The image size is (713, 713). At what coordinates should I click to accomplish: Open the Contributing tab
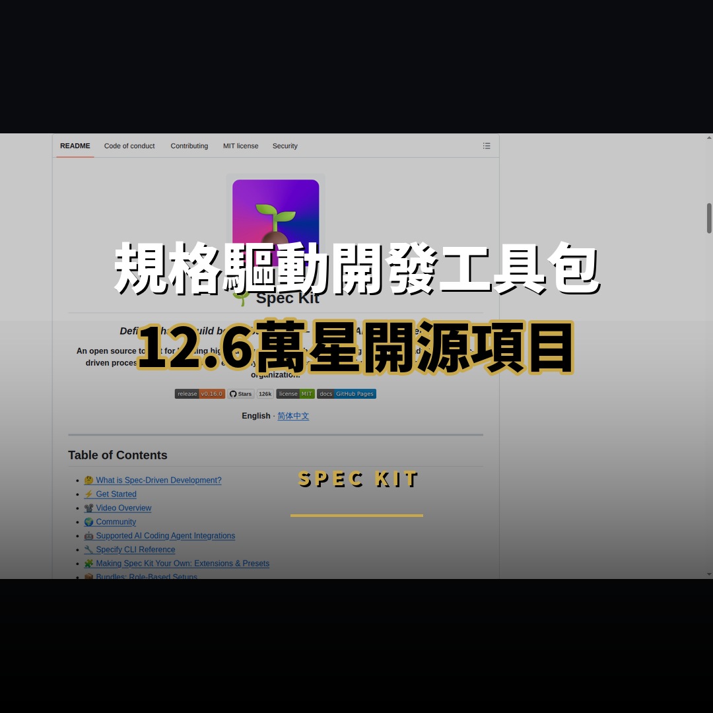[x=189, y=146]
